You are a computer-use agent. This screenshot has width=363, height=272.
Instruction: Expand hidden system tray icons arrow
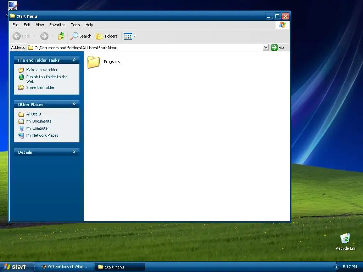[x=337, y=267]
